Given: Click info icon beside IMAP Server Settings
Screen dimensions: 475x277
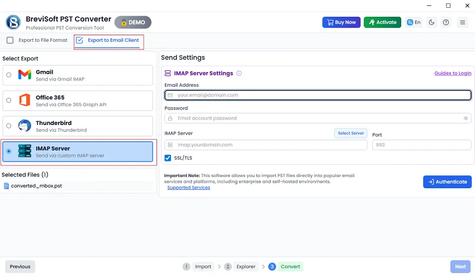Looking at the screenshot, I should (x=239, y=73).
